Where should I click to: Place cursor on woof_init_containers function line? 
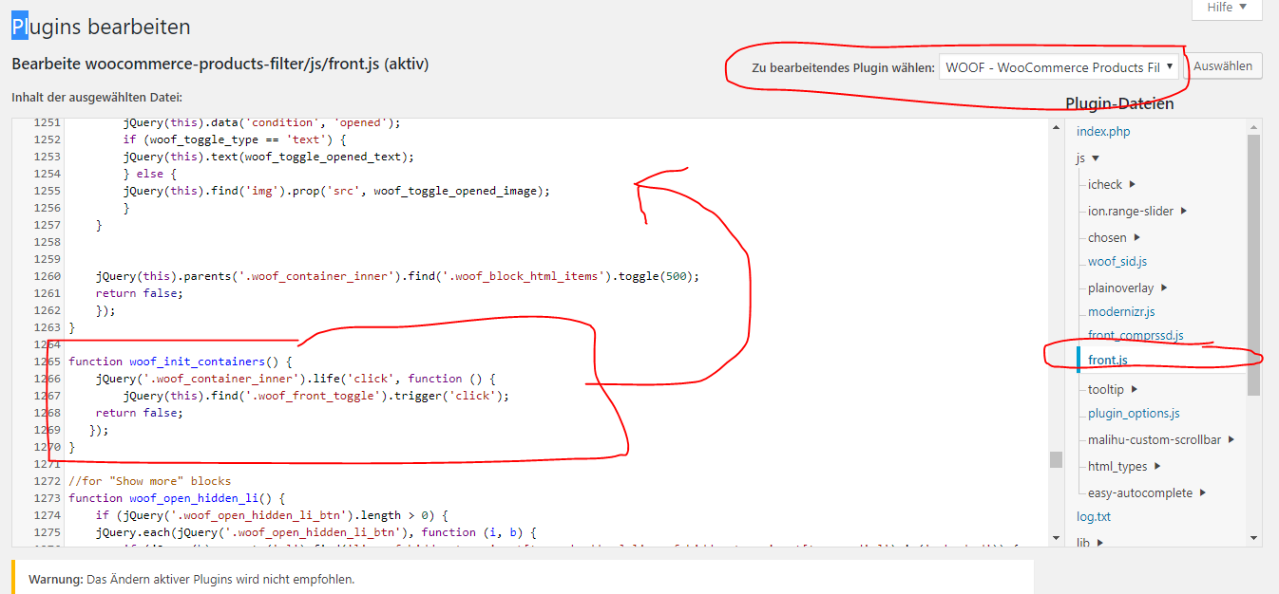point(178,362)
